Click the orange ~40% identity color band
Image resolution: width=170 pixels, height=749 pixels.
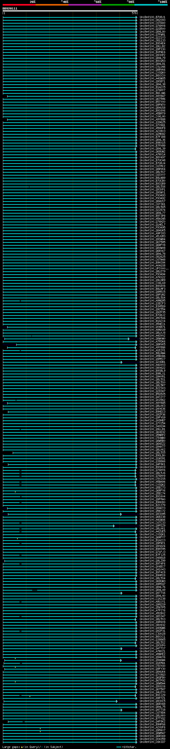tap(52, 5)
